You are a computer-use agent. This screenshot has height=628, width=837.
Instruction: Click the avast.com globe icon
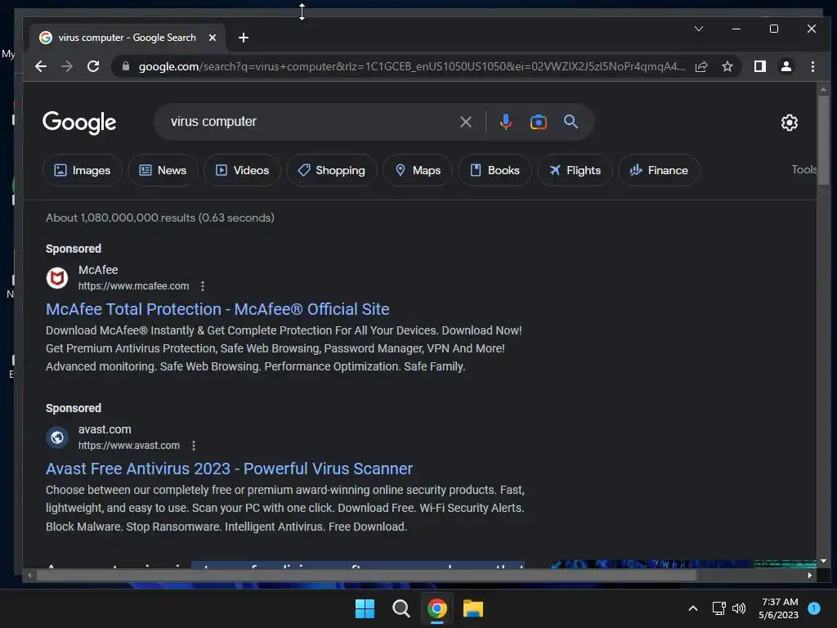pos(57,437)
